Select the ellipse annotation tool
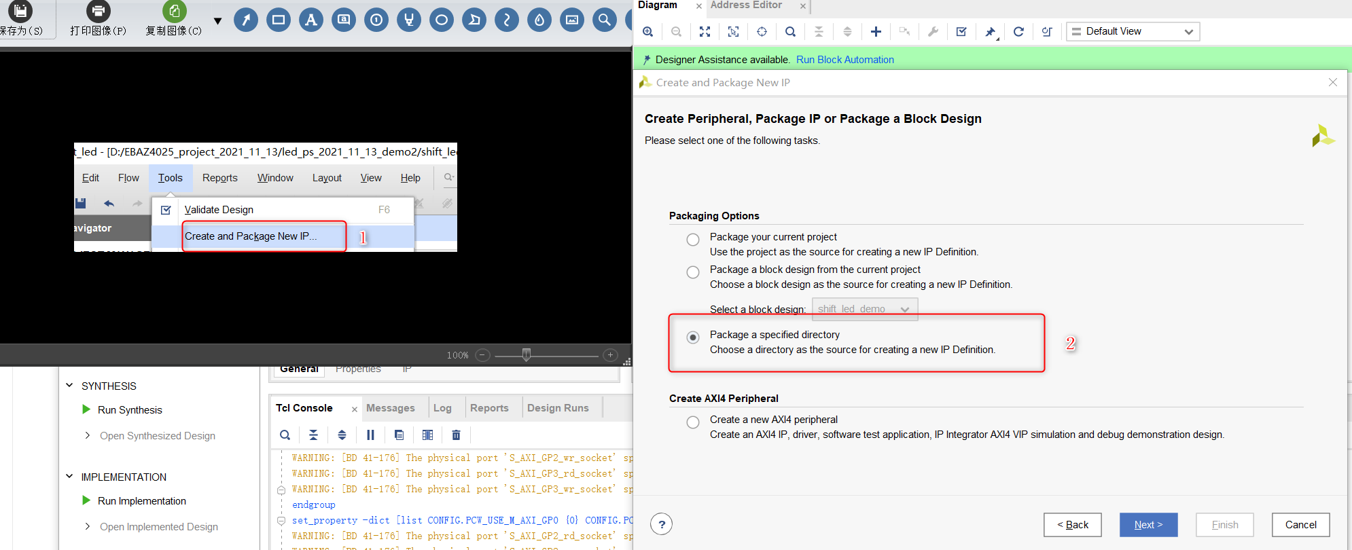Viewport: 1352px width, 550px height. pyautogui.click(x=442, y=19)
